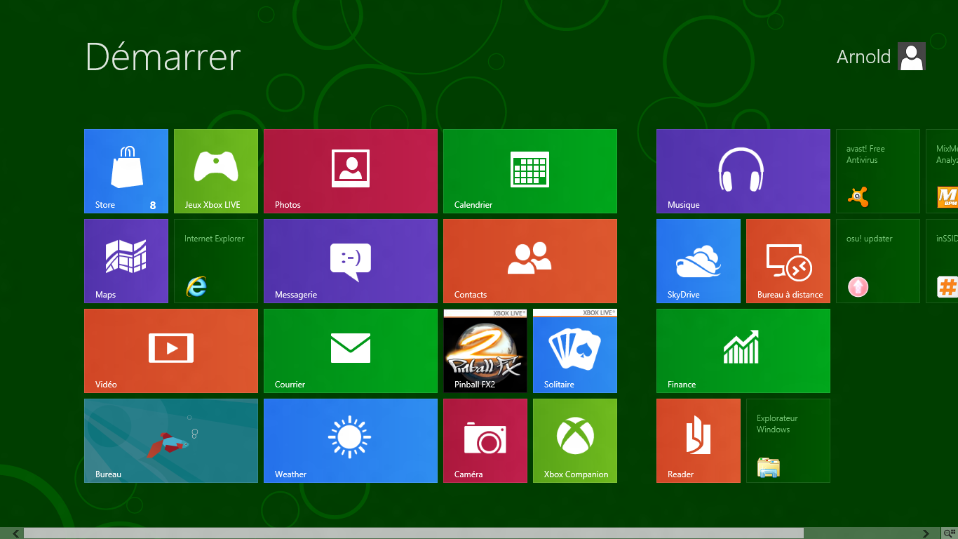Click the left scroll arrow of horizontal scrollbar
The height and width of the screenshot is (539, 958).
pos(15,533)
